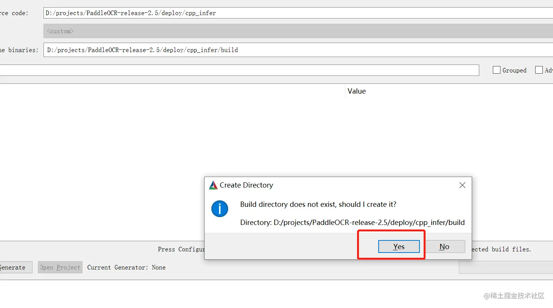Click the Press Configure status message
Image resolution: width=553 pixels, height=308 pixels.
point(181,249)
